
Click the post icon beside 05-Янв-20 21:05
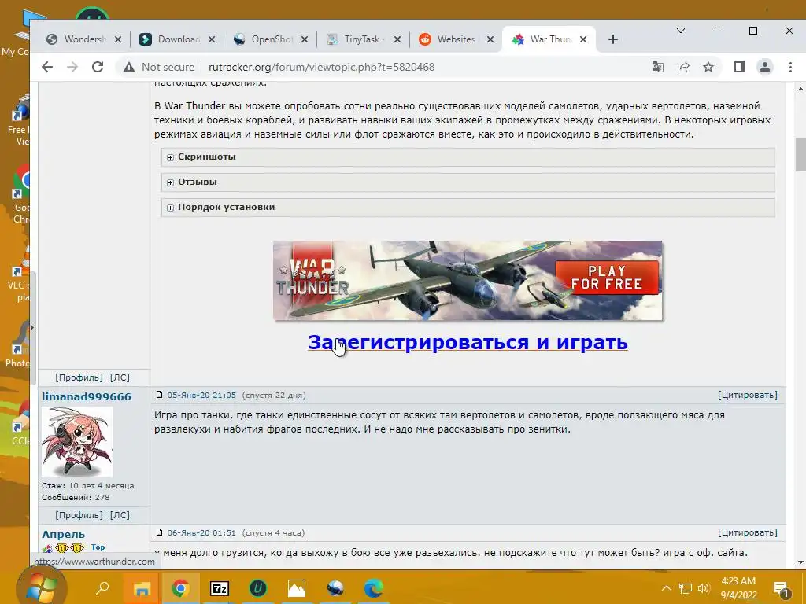(159, 395)
